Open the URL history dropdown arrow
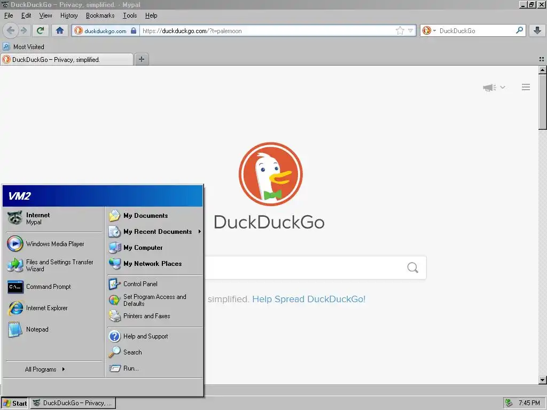Screen dimensions: 547x410 tap(411, 30)
